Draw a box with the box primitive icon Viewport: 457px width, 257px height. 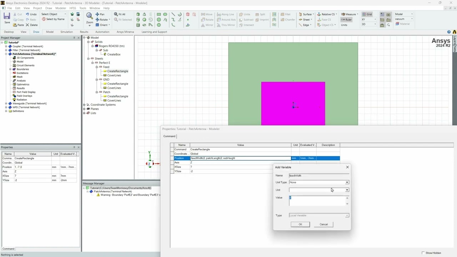tap(138, 14)
